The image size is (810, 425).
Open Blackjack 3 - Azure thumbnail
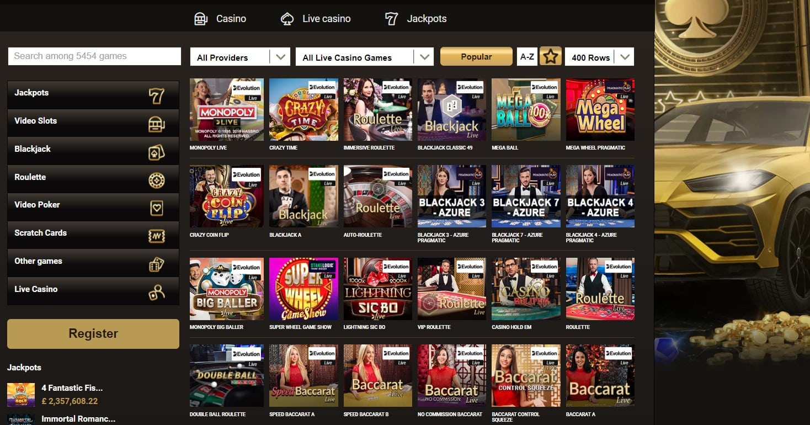(x=452, y=196)
